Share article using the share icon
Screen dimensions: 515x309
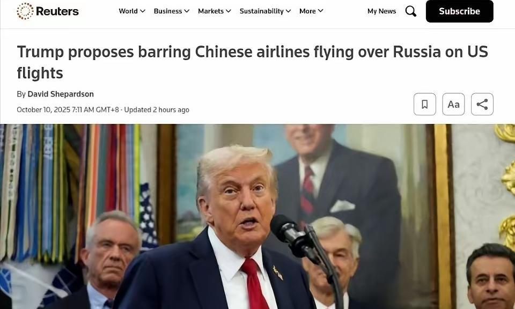point(482,104)
